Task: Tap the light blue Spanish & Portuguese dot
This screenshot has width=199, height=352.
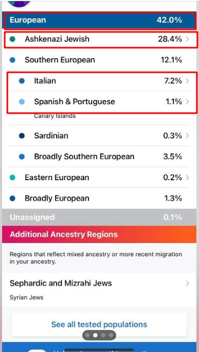Action: [x=22, y=102]
